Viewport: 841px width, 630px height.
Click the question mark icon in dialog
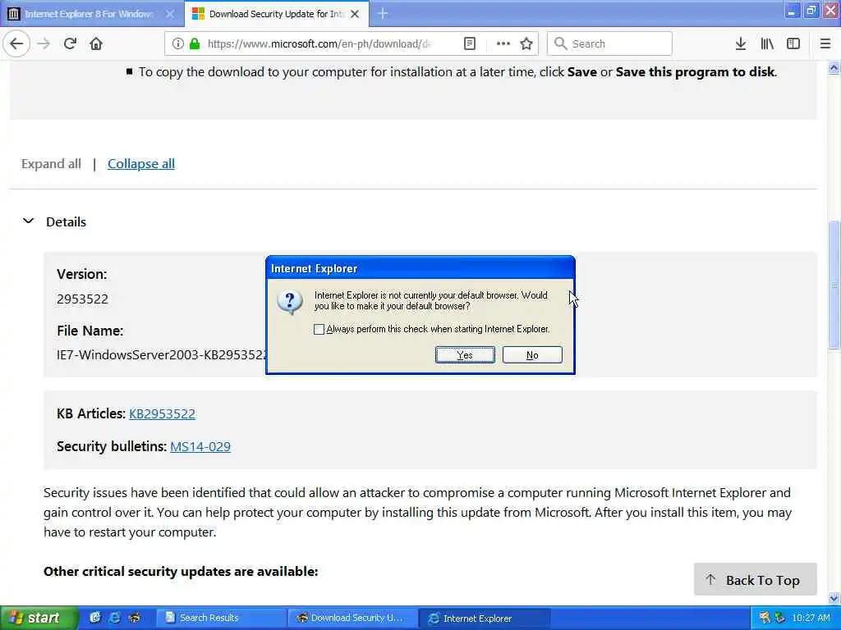(x=290, y=302)
